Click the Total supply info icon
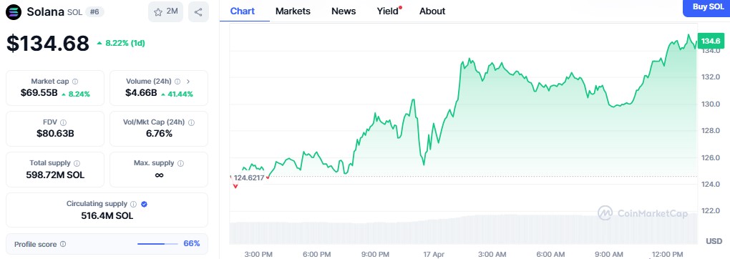Screen dimensions: 730x259 coord(77,164)
